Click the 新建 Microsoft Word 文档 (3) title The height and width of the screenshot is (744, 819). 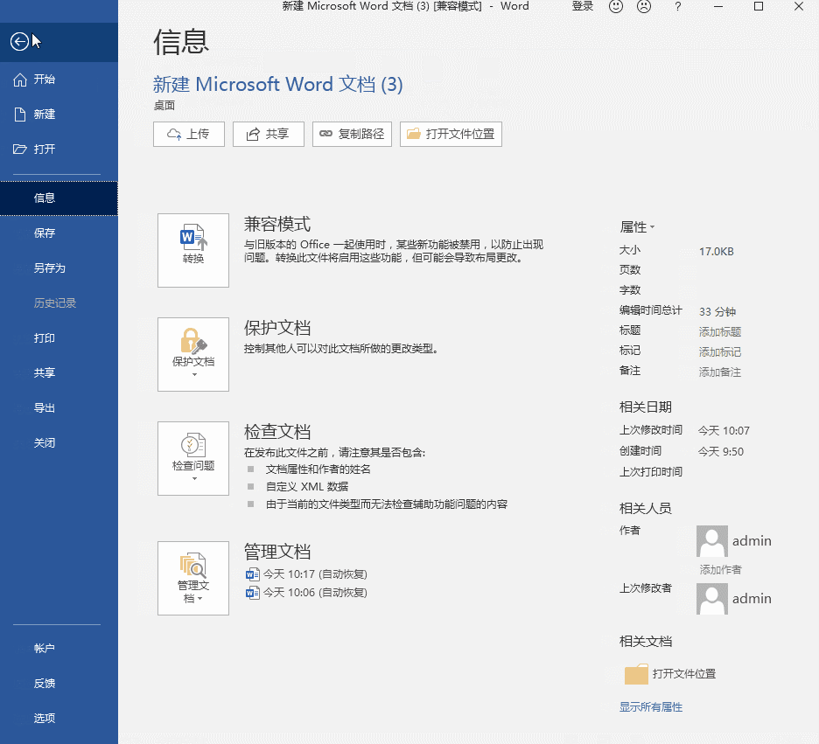278,84
